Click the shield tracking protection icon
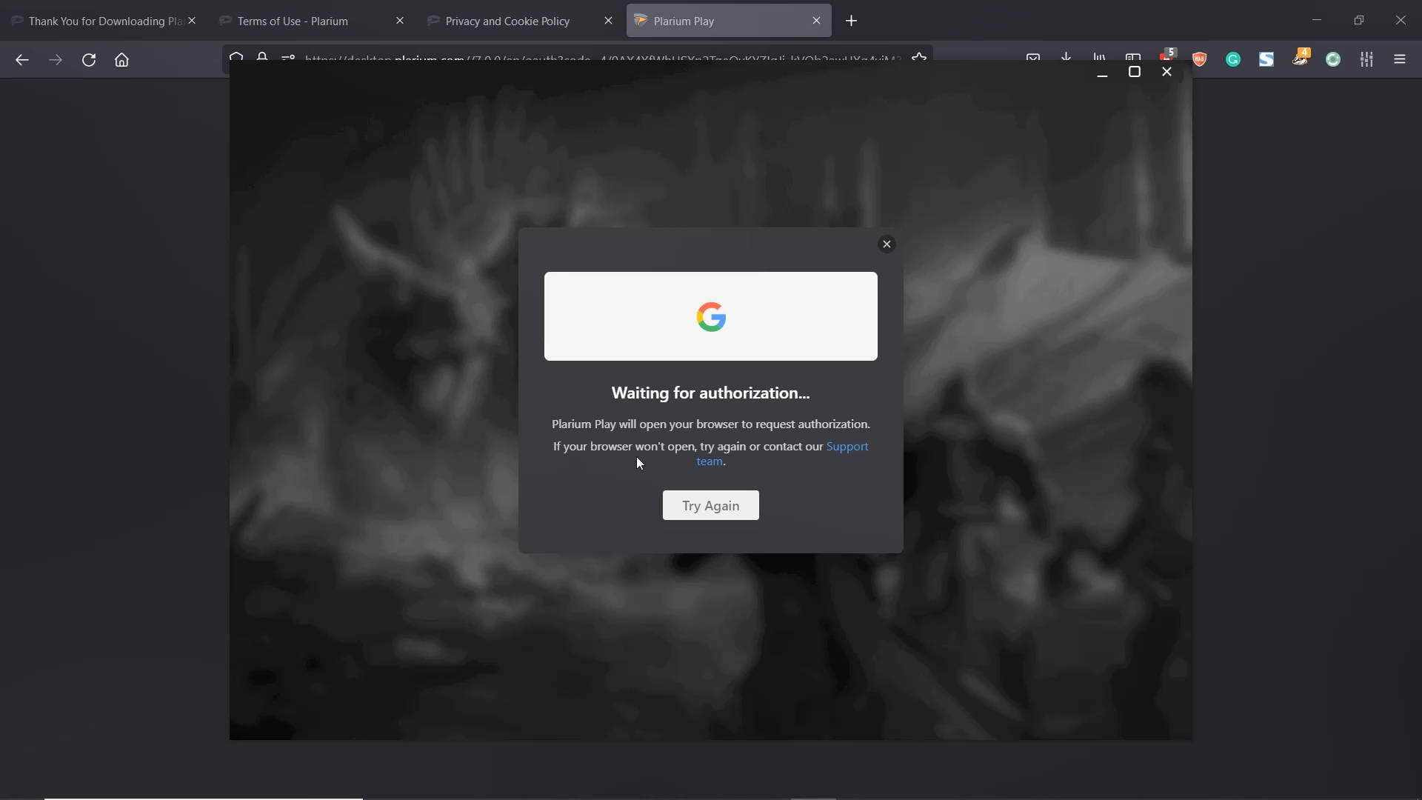Image resolution: width=1422 pixels, height=800 pixels. pos(236,57)
